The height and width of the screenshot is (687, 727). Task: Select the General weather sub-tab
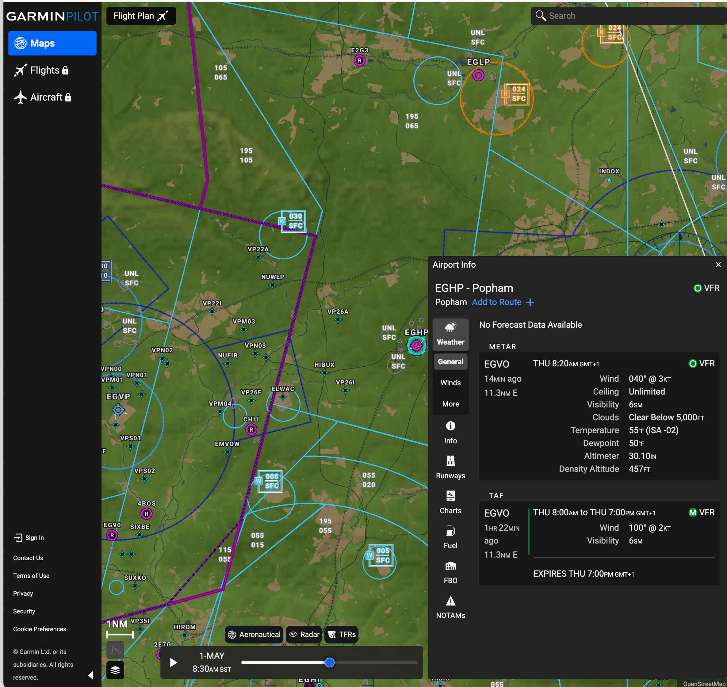[450, 361]
